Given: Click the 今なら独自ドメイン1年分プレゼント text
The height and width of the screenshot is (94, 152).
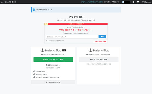Looking at the screenshot, I should pyautogui.click(x=76, y=30).
